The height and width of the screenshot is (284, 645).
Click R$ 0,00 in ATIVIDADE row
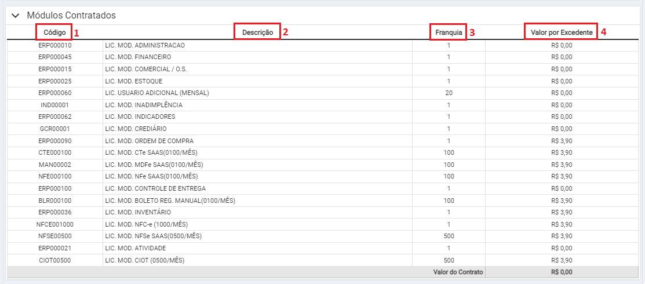(562, 248)
